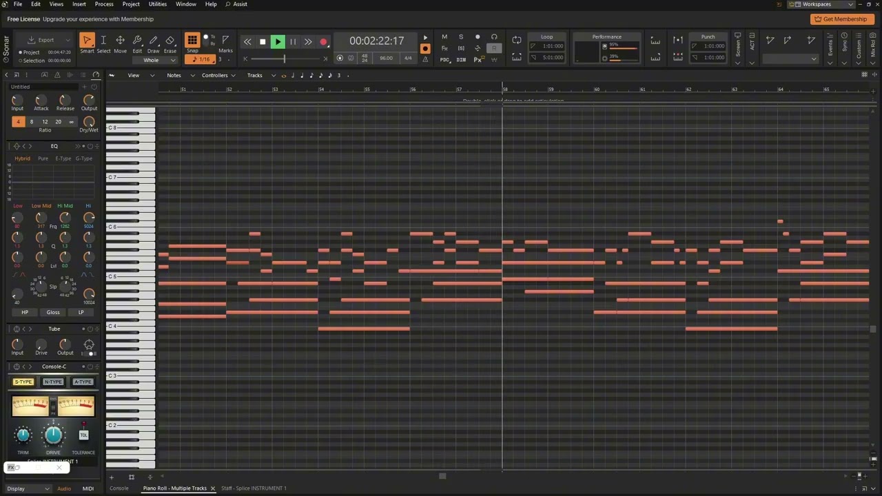The height and width of the screenshot is (496, 882).
Task: Toggle the PDC override button
Action: [x=444, y=60]
